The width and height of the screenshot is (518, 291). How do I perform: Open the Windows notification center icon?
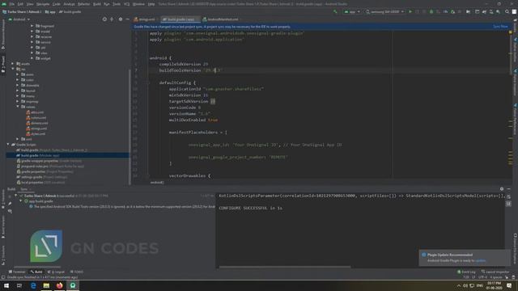(509, 285)
